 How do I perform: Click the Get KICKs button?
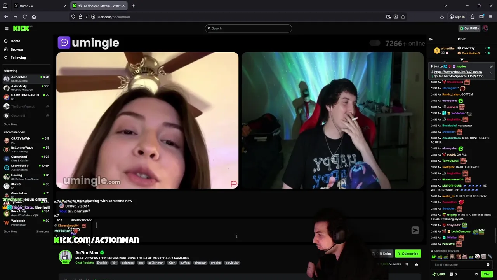[469, 28]
